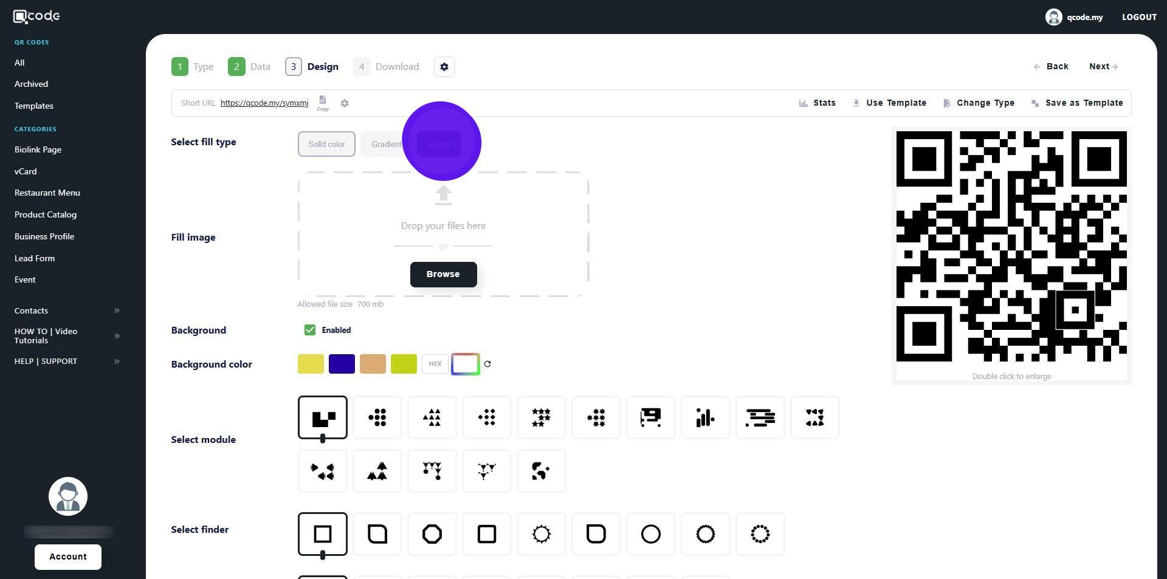The height and width of the screenshot is (579, 1167).
Task: Open short URL settings gear
Action: [345, 103]
